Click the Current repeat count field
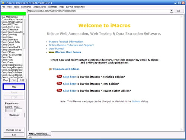 click(9, 110)
